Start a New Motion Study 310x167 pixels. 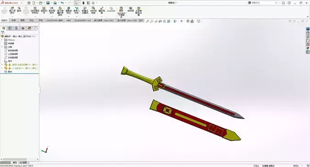tap(85, 10)
